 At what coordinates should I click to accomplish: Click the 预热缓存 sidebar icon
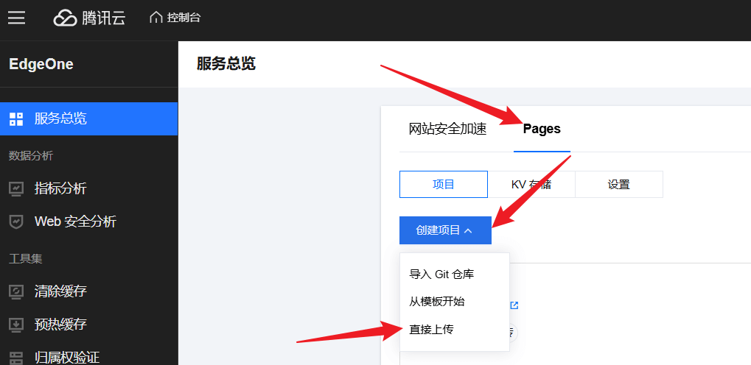click(16, 325)
